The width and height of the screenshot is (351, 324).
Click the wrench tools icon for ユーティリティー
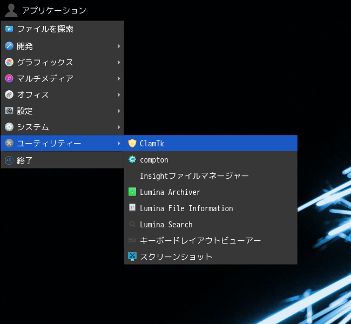(x=9, y=143)
